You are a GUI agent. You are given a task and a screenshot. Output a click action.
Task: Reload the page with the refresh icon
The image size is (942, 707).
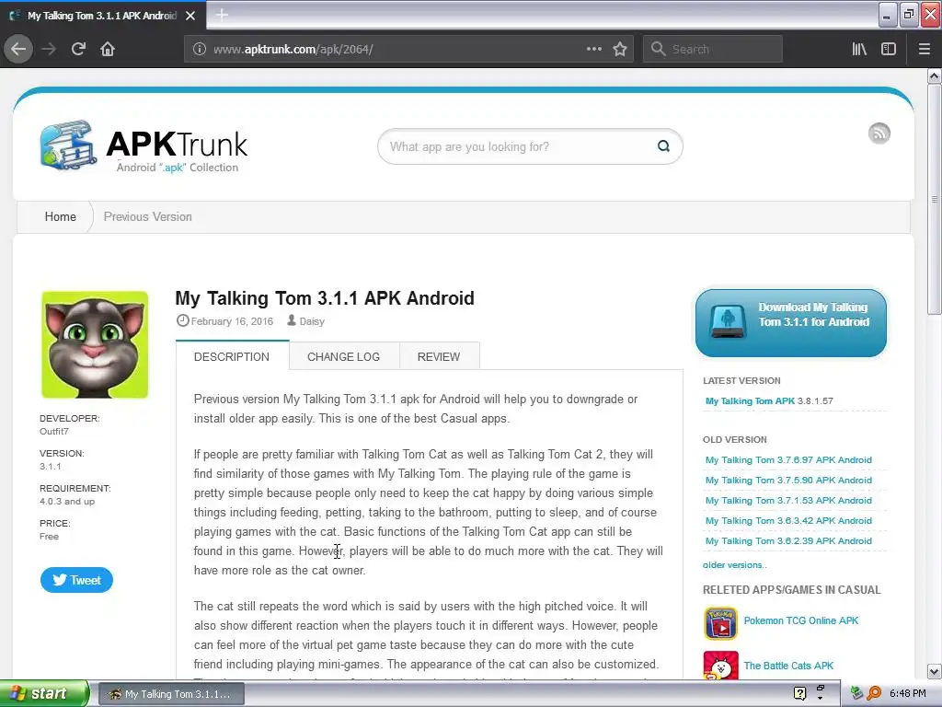78,49
